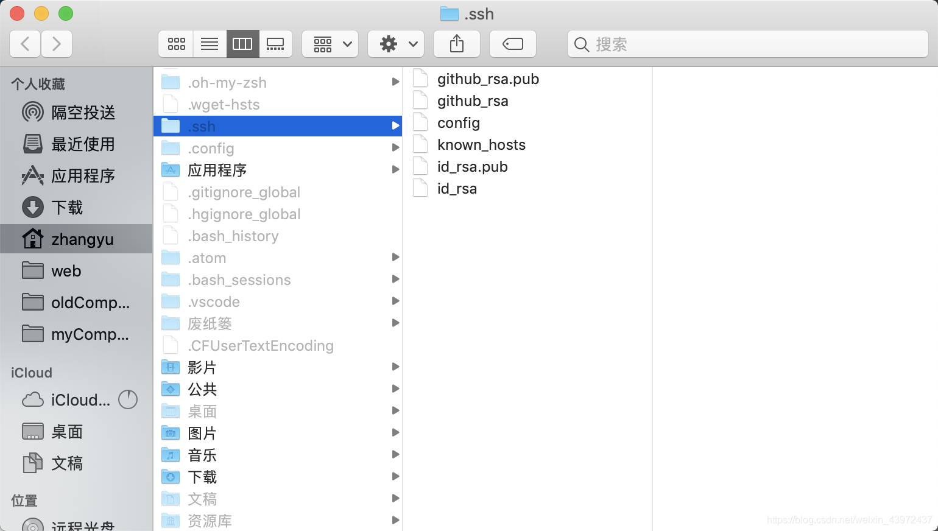Switch to gallery view
Image resolution: width=938 pixels, height=531 pixels.
pos(275,44)
